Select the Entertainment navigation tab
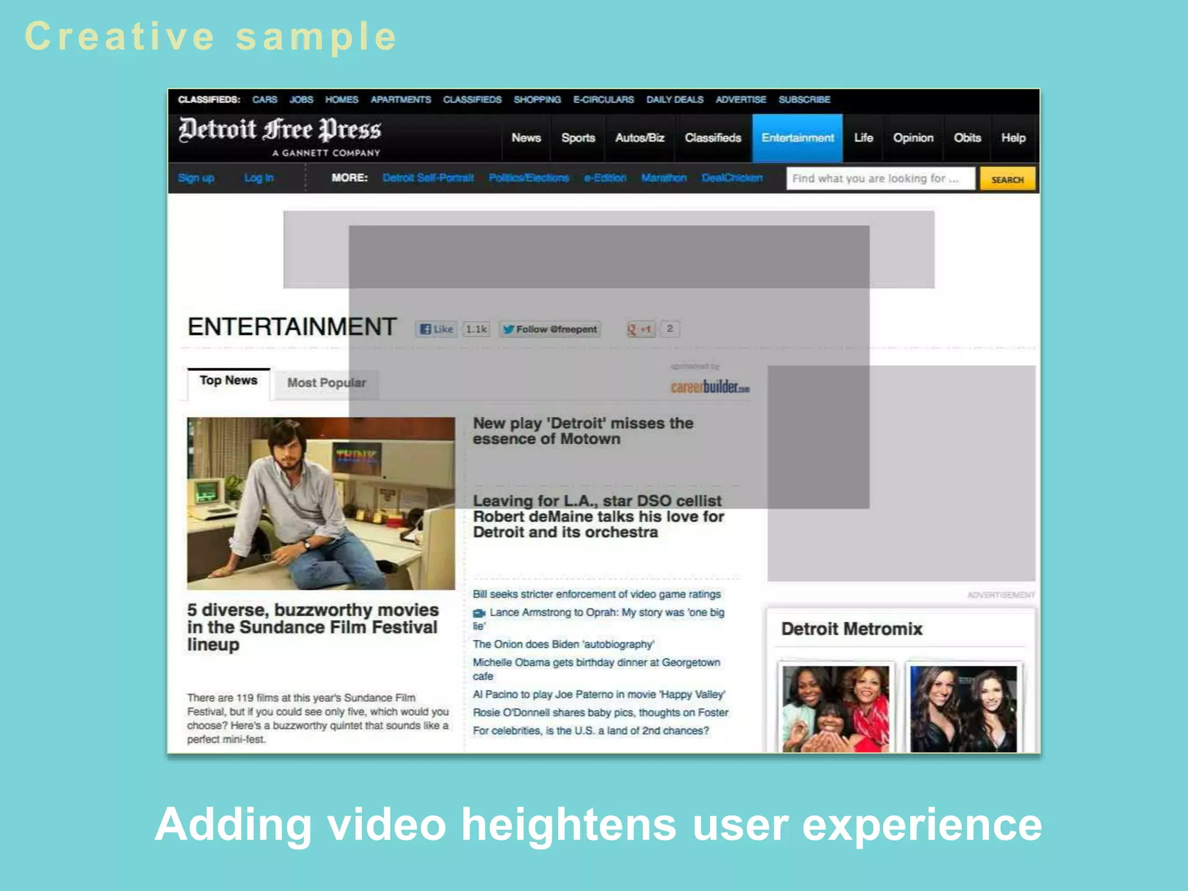This screenshot has width=1188, height=891. click(x=798, y=138)
